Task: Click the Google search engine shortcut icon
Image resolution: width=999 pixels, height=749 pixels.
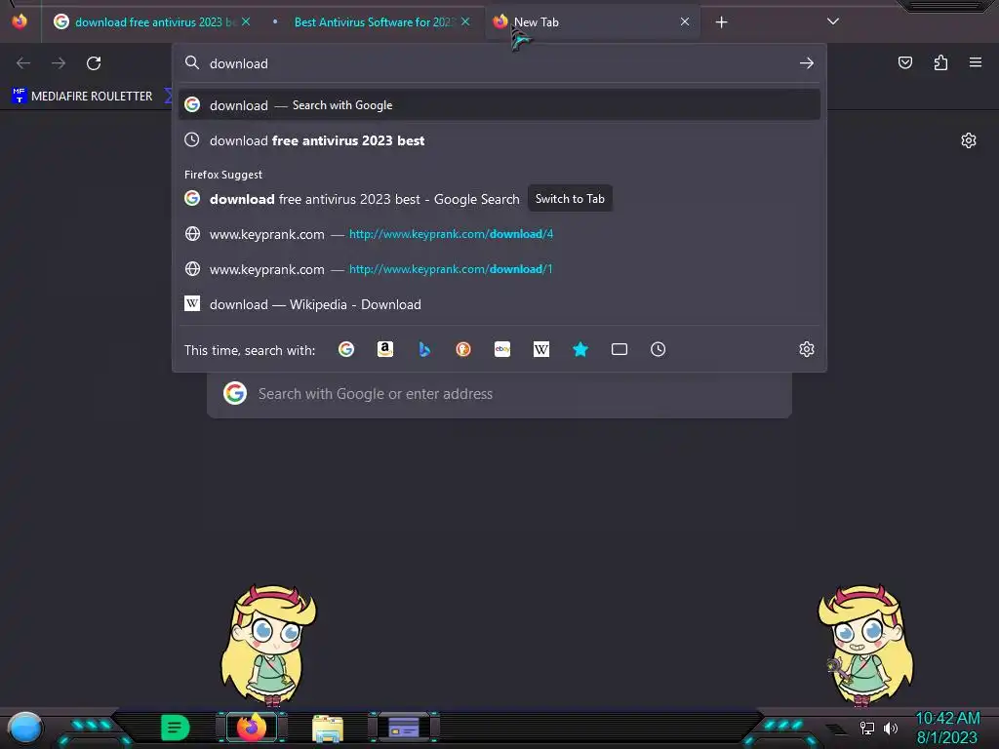Action: pos(346,349)
